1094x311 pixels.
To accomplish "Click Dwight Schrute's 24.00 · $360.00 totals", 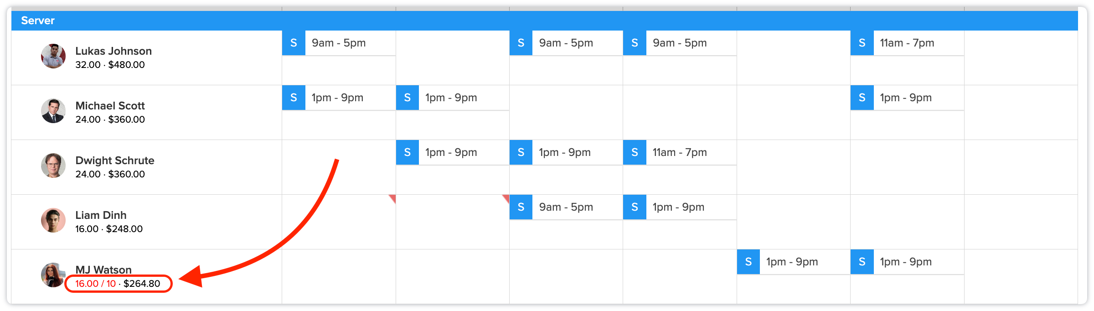I will point(110,174).
